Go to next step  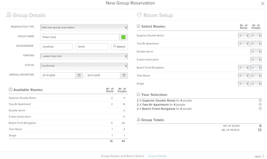(260, 156)
